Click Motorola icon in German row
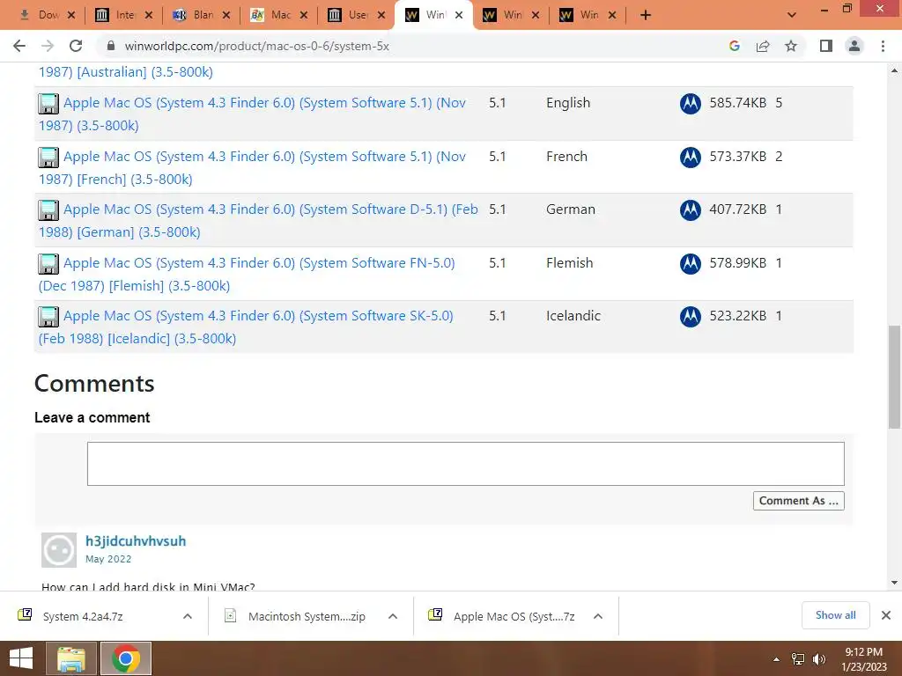The height and width of the screenshot is (676, 902). click(x=691, y=209)
